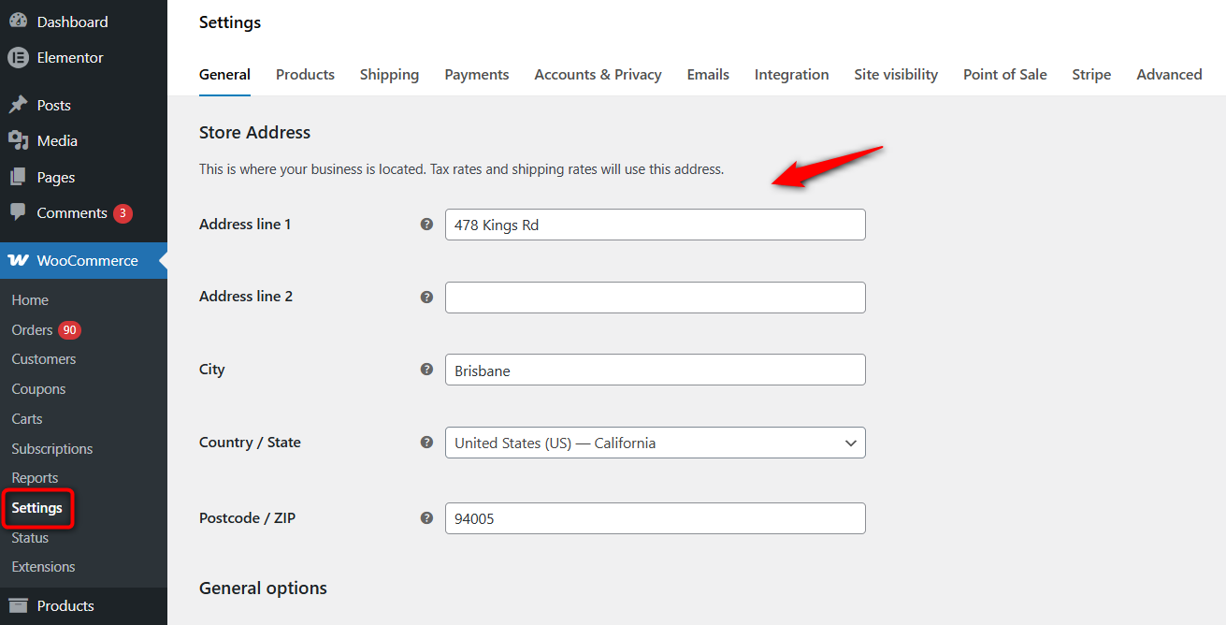Open the Stripe settings tab

[1090, 74]
